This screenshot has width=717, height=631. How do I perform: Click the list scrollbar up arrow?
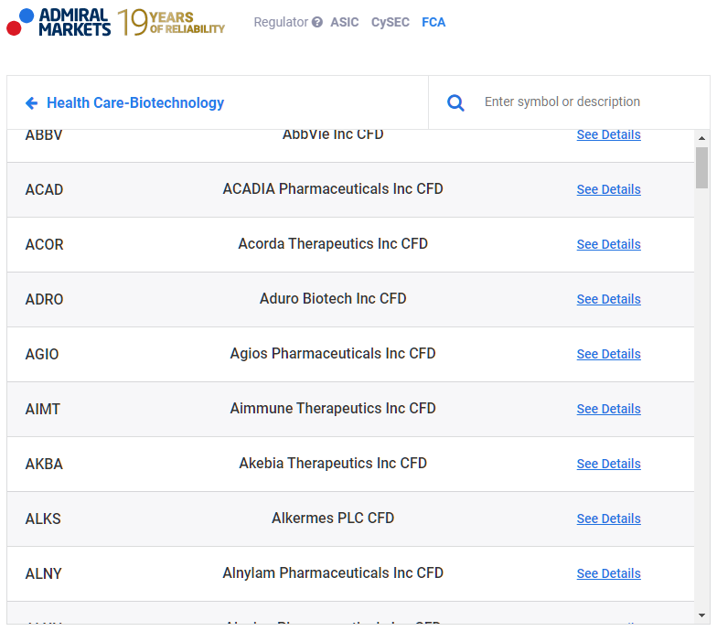pyautogui.click(x=701, y=138)
